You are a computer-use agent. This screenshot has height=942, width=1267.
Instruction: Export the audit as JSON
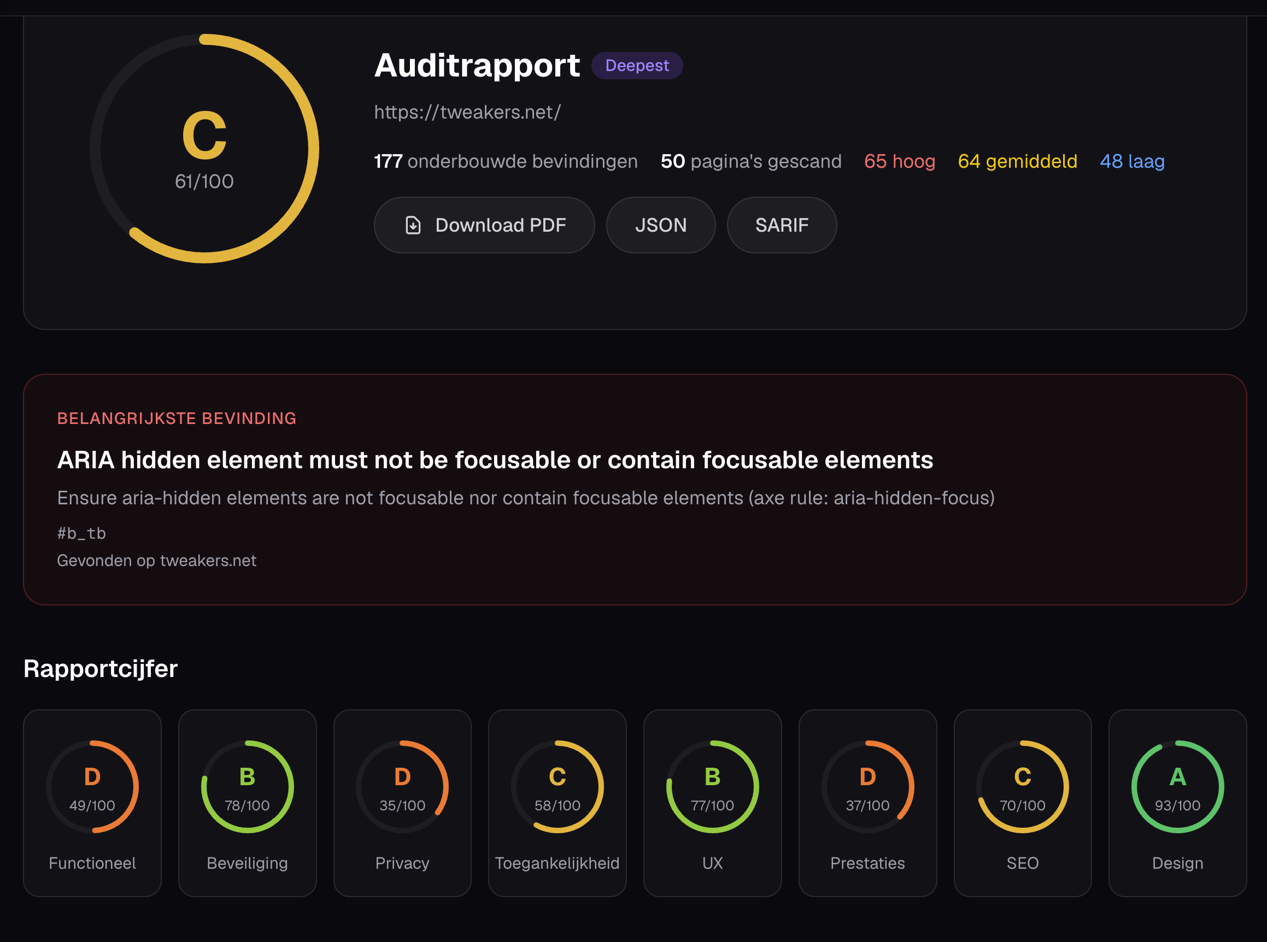point(661,225)
